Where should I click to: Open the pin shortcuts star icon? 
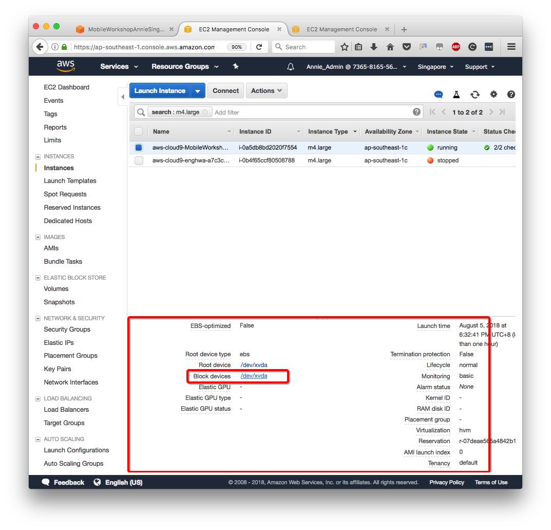(236, 66)
